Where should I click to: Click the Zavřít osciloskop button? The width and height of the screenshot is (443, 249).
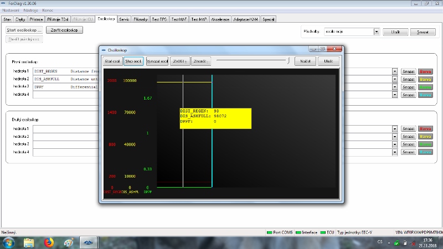pos(64,30)
